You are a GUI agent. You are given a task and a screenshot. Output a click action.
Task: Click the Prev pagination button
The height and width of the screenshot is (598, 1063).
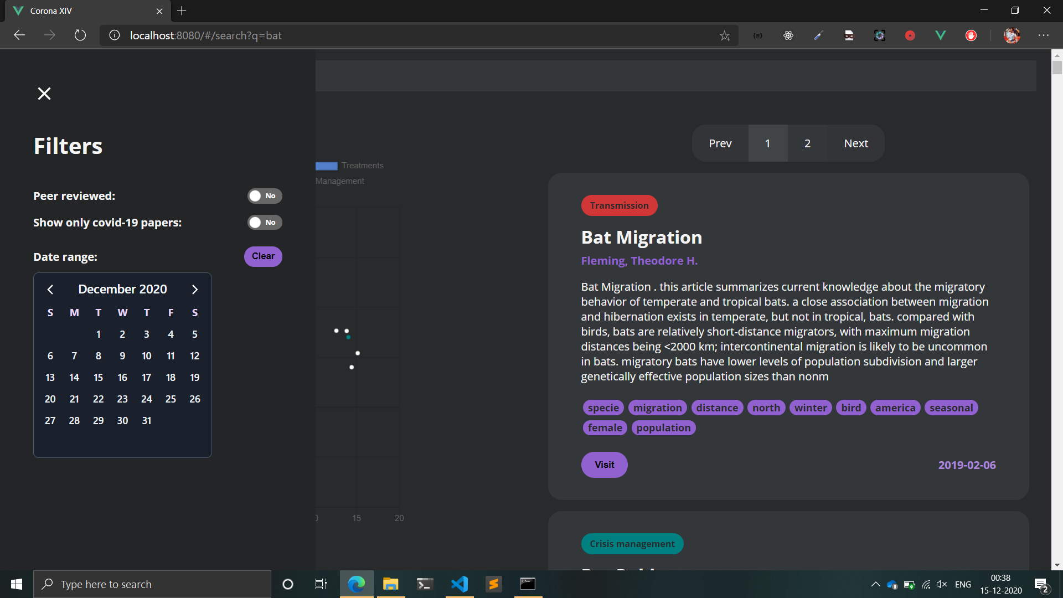720,143
